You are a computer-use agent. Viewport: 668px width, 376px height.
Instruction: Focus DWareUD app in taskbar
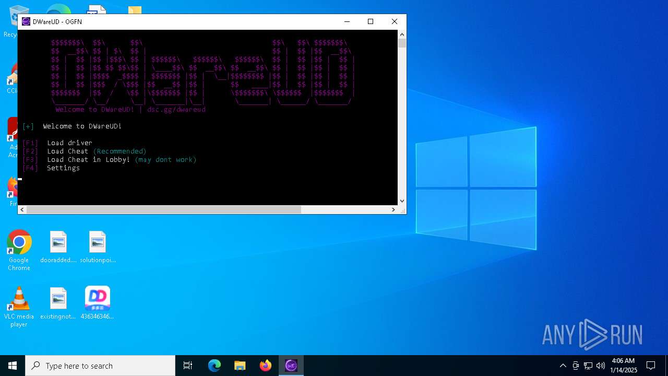(291, 366)
